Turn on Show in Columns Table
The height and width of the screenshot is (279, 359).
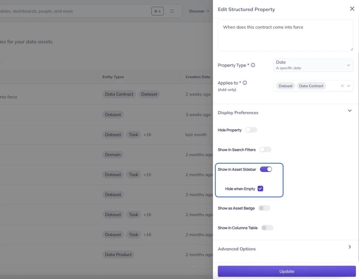[x=267, y=228]
